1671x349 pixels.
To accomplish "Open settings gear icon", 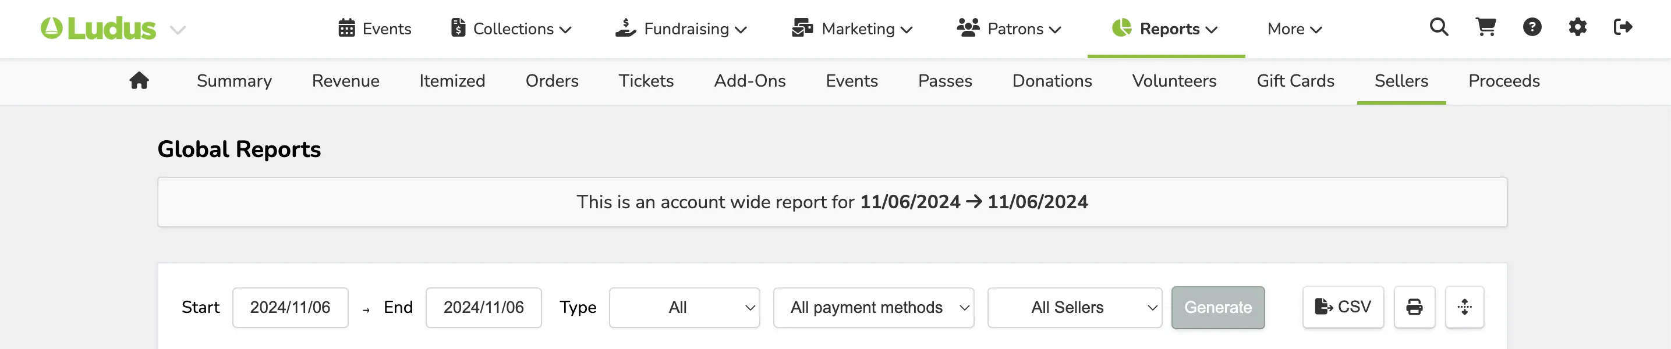I will [x=1578, y=27].
